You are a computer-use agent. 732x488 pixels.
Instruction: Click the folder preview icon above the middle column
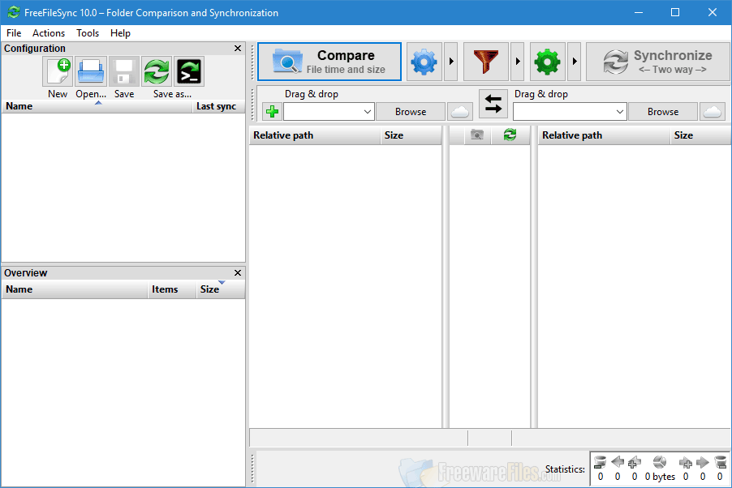pos(477,135)
